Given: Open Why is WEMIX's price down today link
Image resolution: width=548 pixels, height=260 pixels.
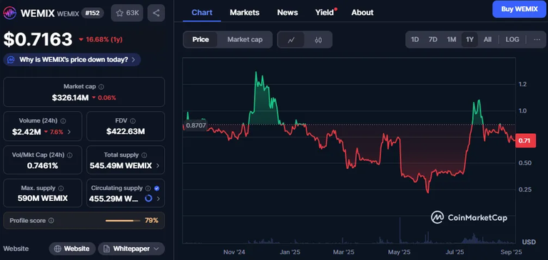Looking at the screenshot, I should pyautogui.click(x=72, y=60).
